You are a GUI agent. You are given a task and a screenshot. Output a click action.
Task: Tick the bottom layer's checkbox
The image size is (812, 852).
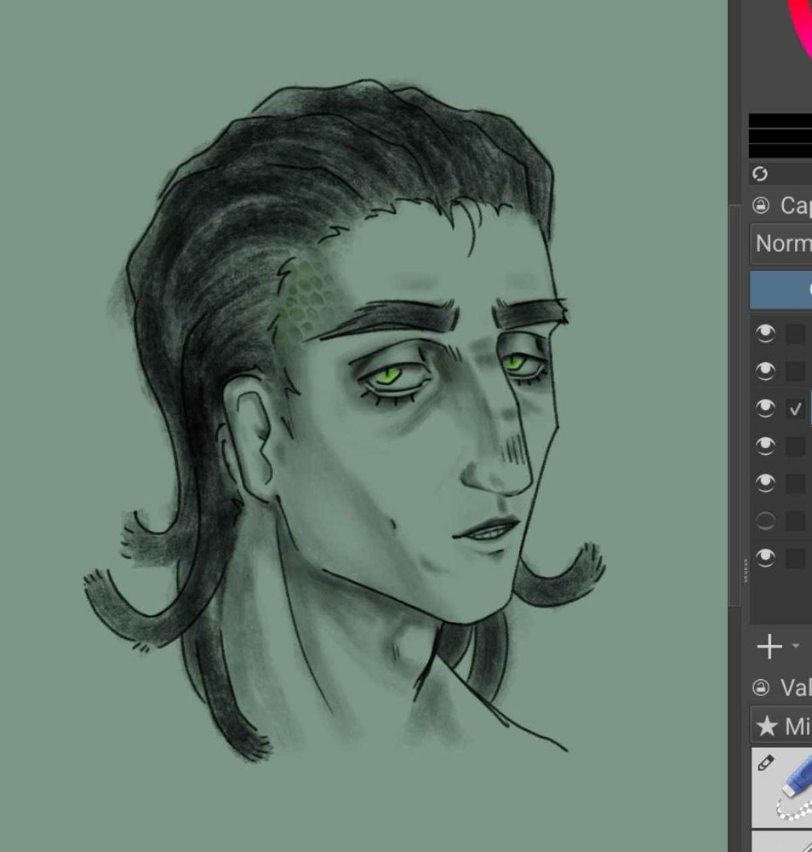coord(795,559)
